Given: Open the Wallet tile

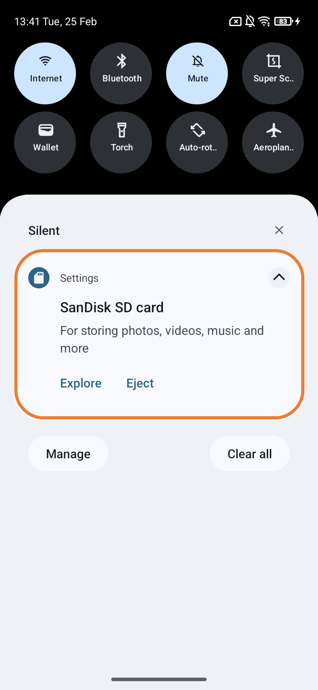Looking at the screenshot, I should point(45,142).
